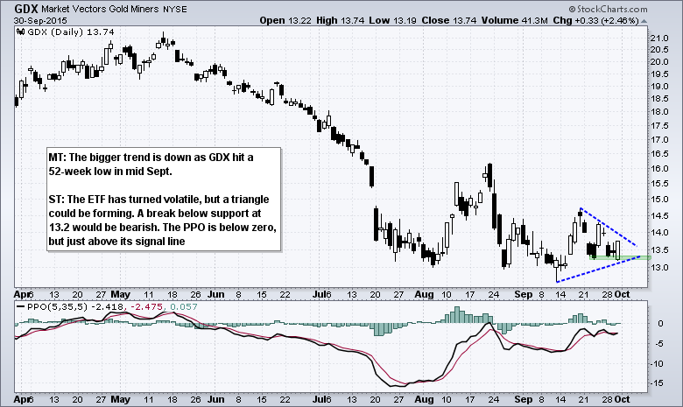Click the black line marker before the PPO(5,35,5) legend

pos(20,306)
